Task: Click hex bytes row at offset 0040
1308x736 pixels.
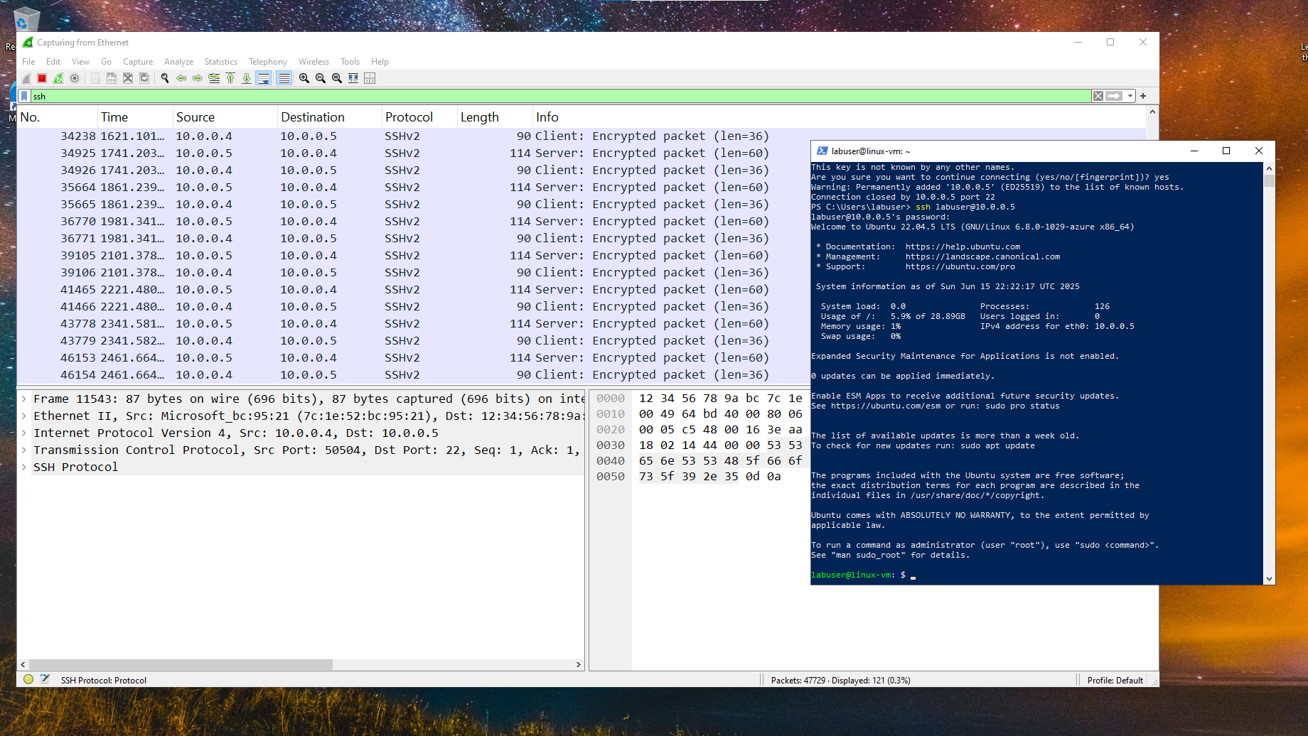Action: pyautogui.click(x=720, y=461)
